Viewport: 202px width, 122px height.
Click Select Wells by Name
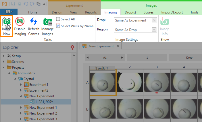[75, 26]
